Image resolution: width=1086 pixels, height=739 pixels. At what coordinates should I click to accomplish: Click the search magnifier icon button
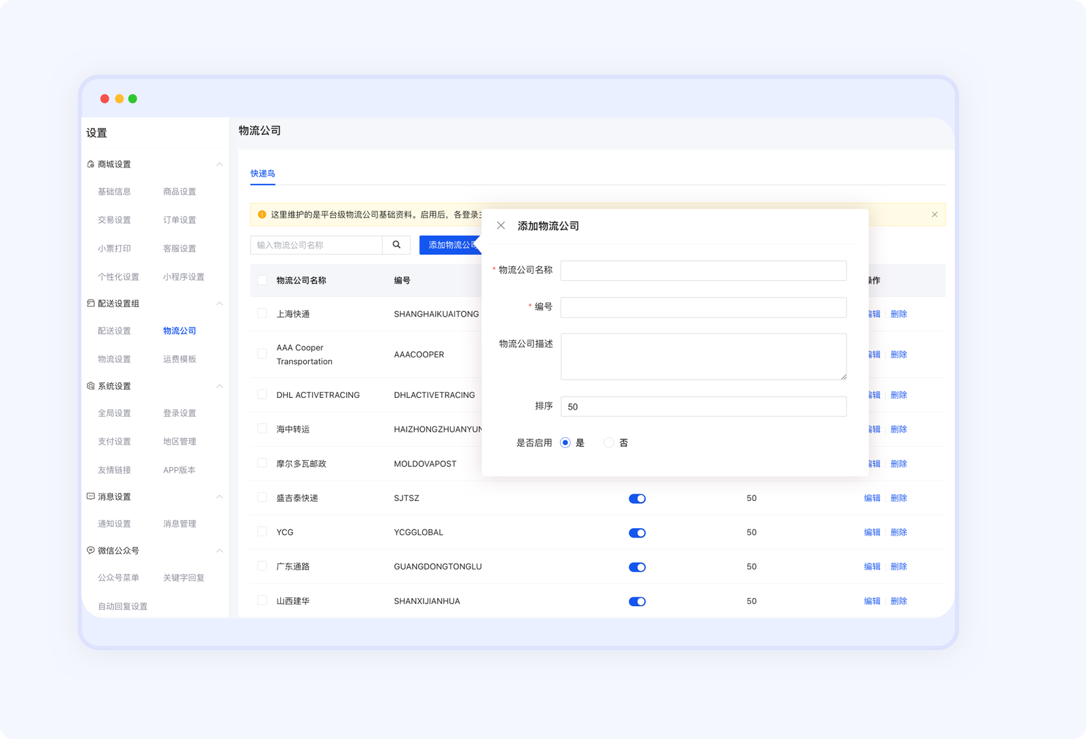[396, 245]
